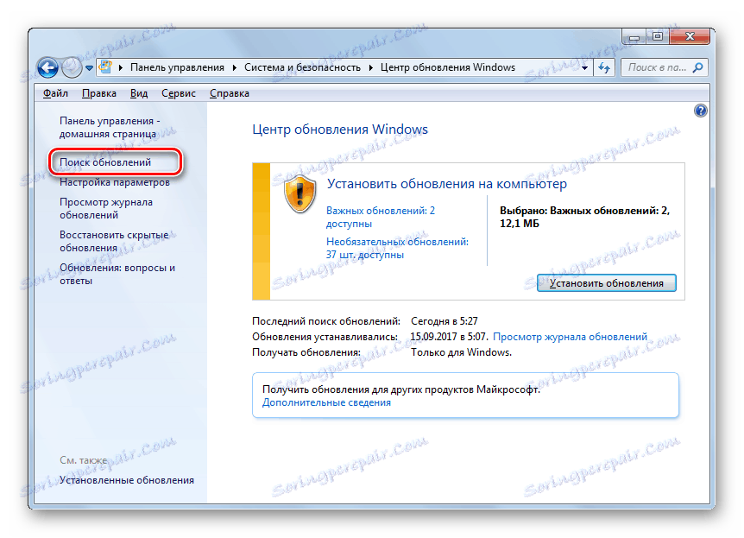Click the yellow shield warning icon
The height and width of the screenshot is (538, 744).
(x=299, y=193)
